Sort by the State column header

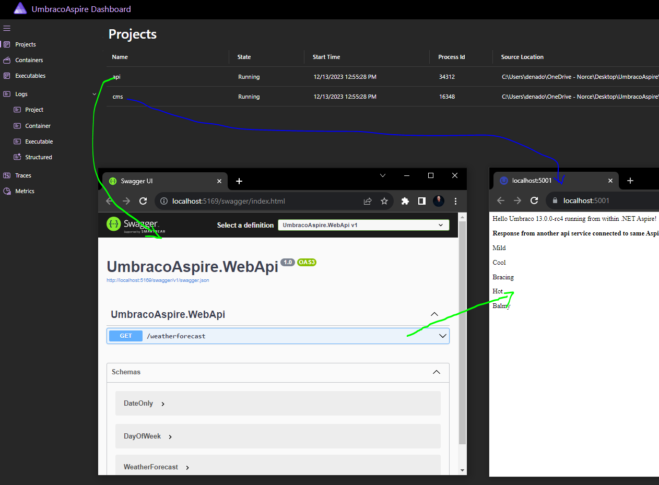244,57
